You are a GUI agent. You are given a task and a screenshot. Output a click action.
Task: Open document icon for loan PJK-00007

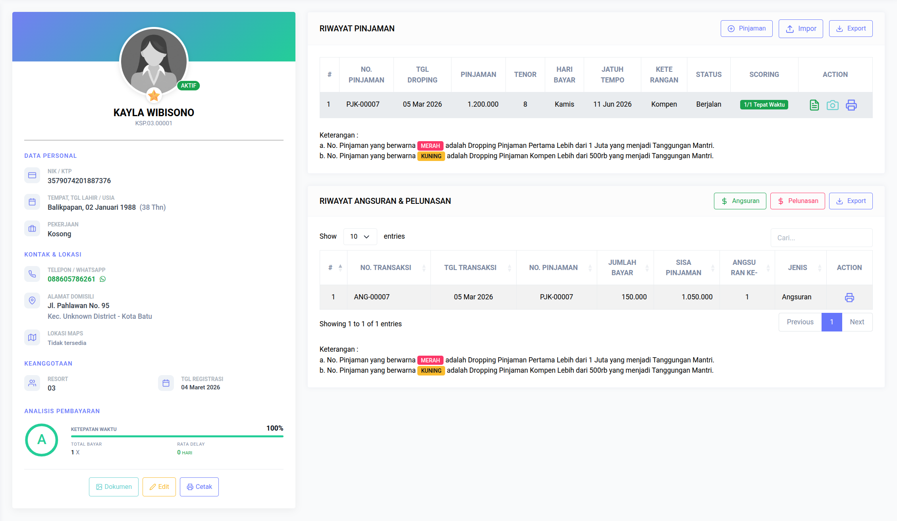[x=814, y=105]
